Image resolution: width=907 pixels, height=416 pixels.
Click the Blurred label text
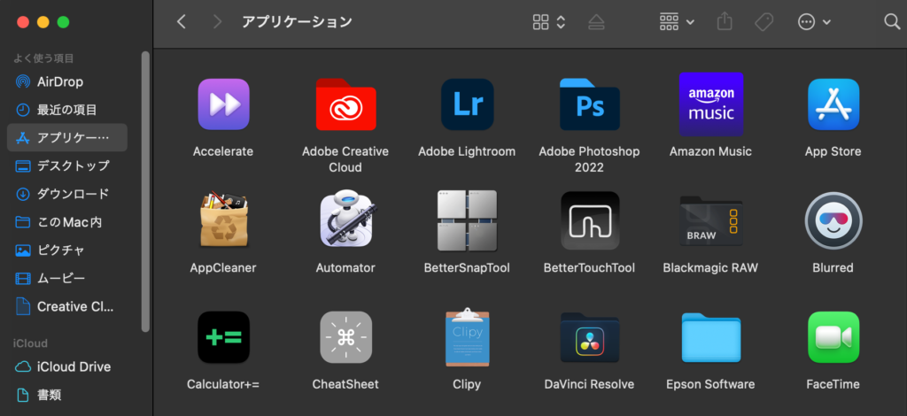tap(833, 268)
